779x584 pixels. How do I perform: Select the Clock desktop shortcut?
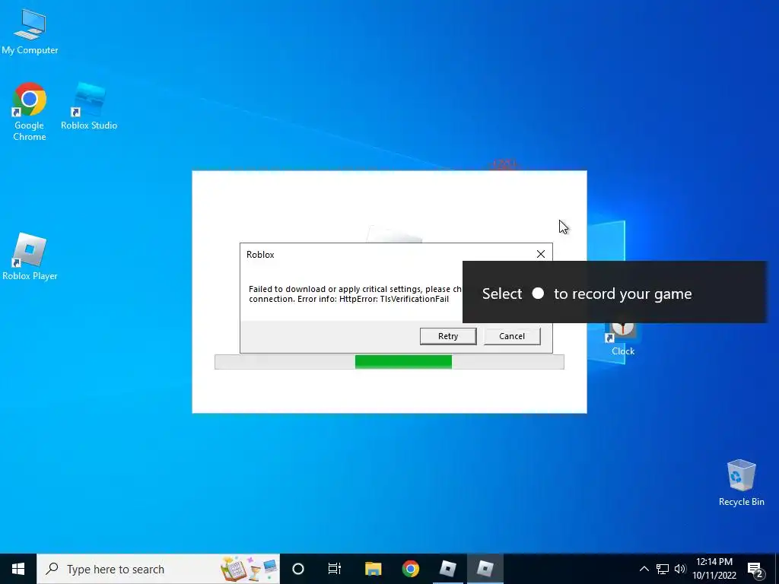(x=623, y=338)
